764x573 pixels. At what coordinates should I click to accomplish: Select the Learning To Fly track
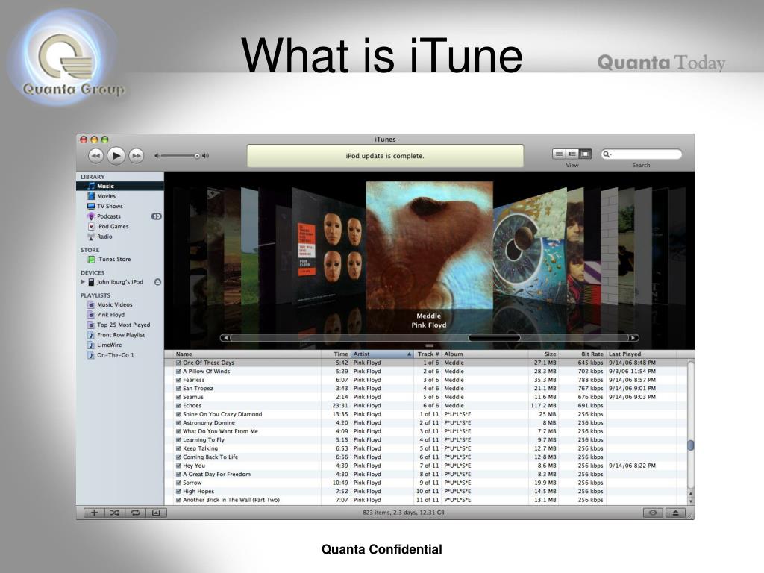coord(426,440)
